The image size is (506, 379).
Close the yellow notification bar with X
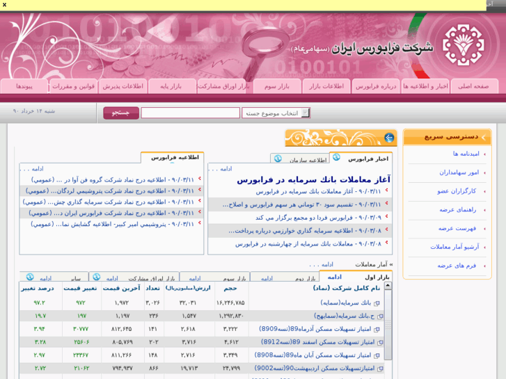pyautogui.click(x=4, y=4)
